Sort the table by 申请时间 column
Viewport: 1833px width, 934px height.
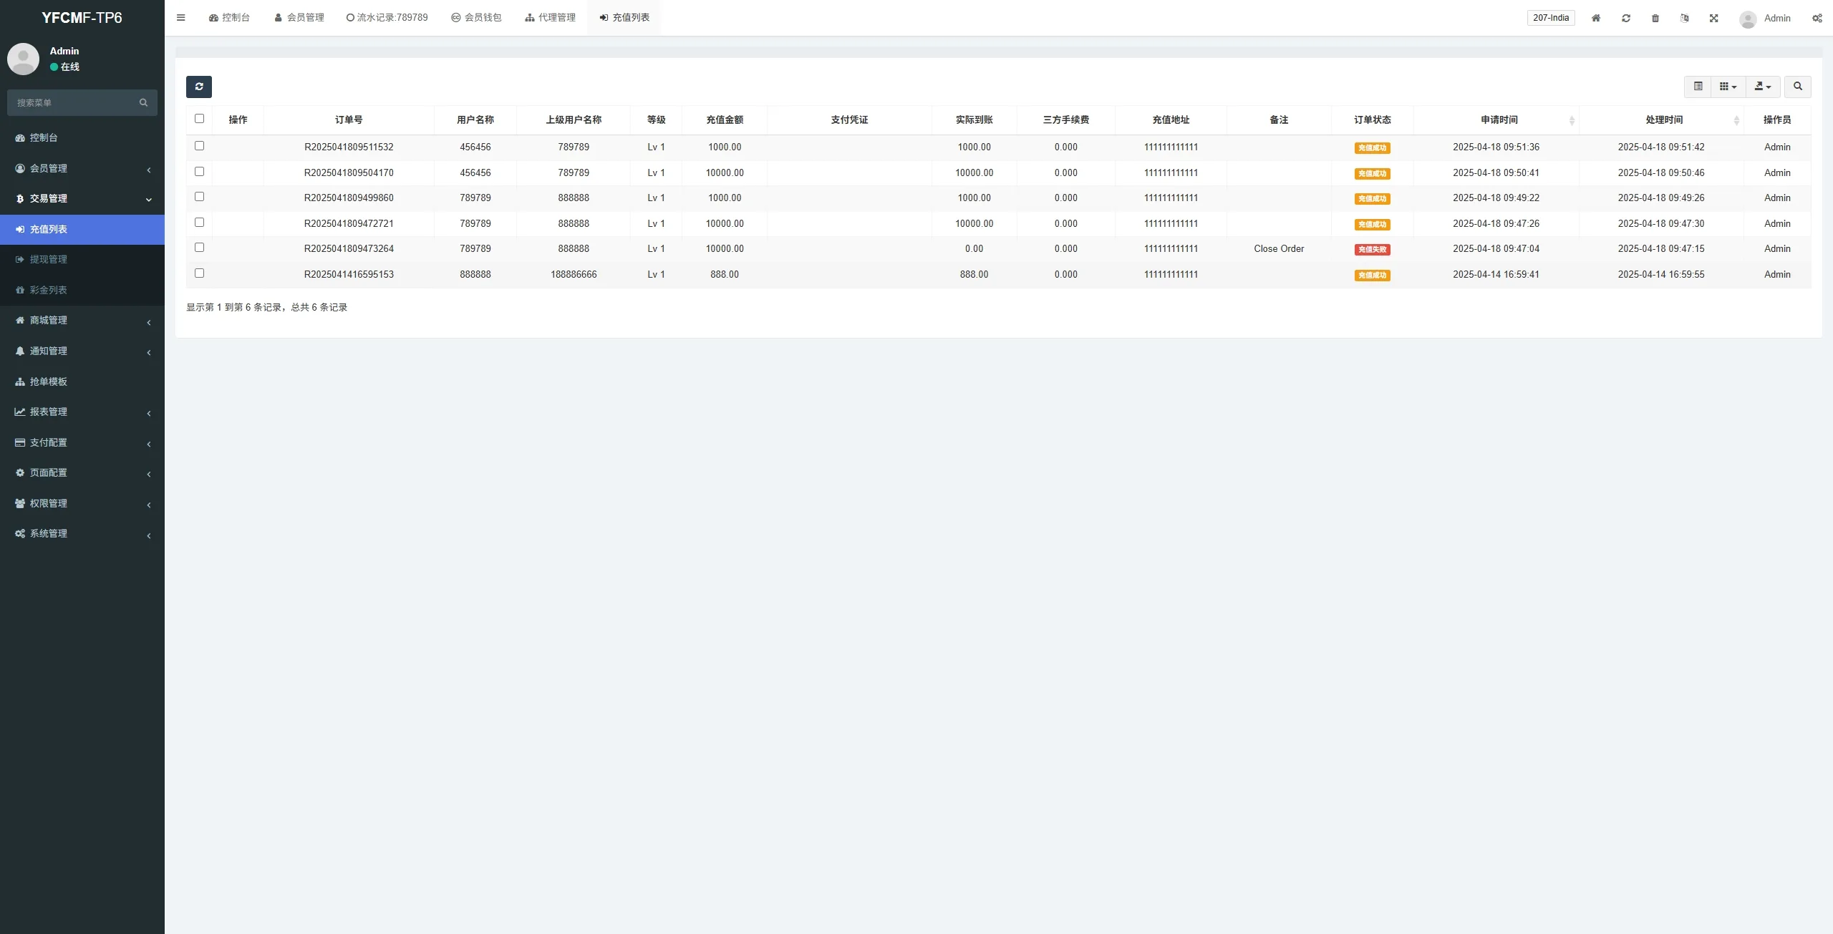(x=1499, y=120)
